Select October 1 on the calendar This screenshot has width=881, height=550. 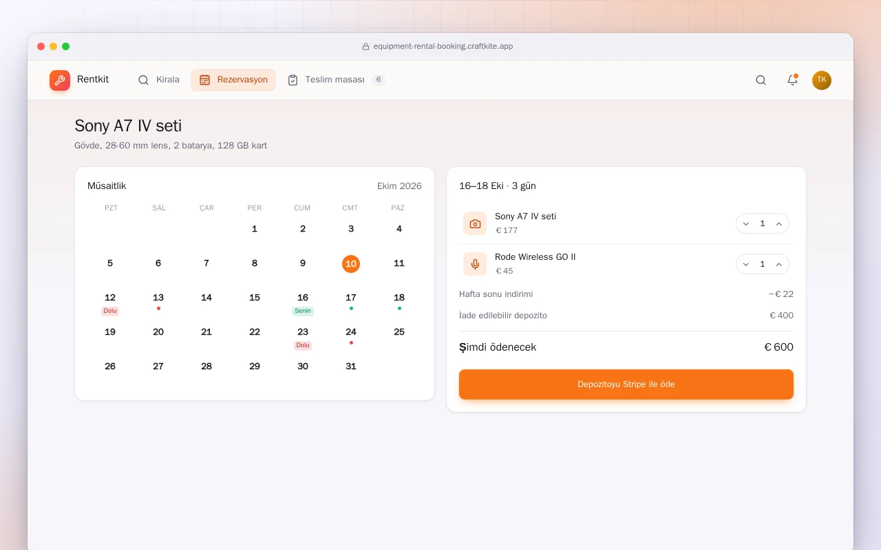pos(255,229)
